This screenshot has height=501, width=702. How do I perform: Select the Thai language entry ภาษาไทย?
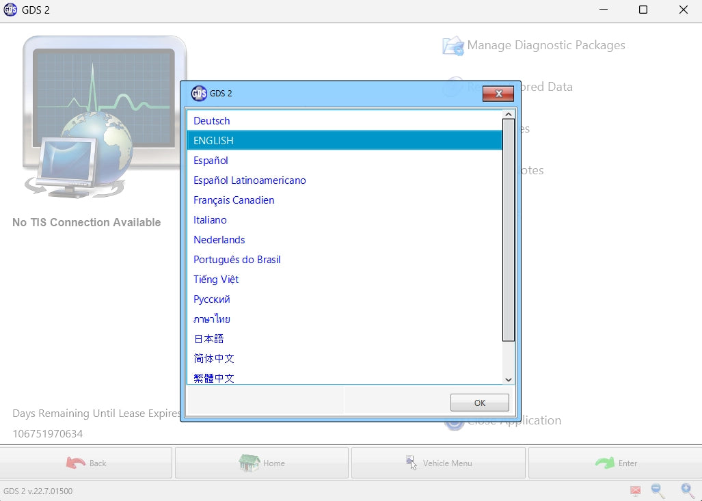(x=345, y=319)
